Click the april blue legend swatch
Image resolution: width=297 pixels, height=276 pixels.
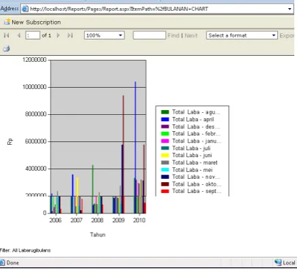165,119
